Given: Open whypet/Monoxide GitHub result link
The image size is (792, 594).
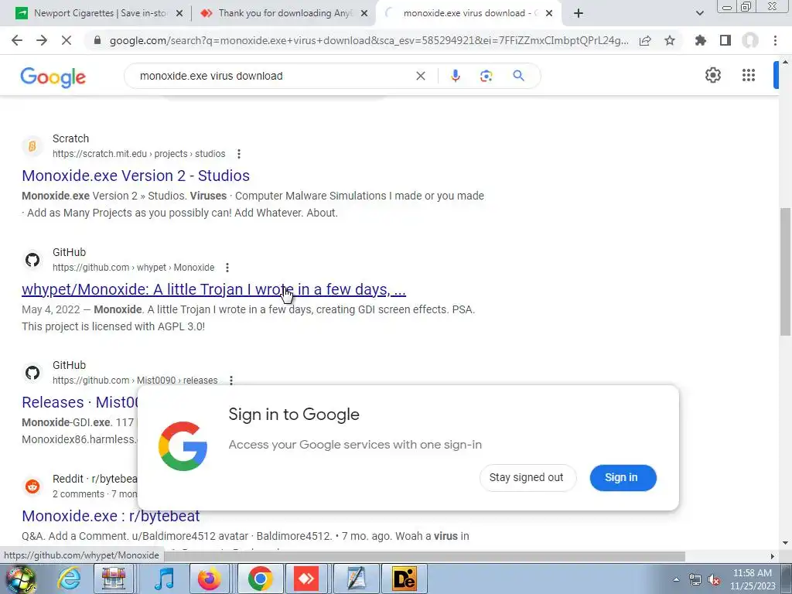Looking at the screenshot, I should click(213, 289).
